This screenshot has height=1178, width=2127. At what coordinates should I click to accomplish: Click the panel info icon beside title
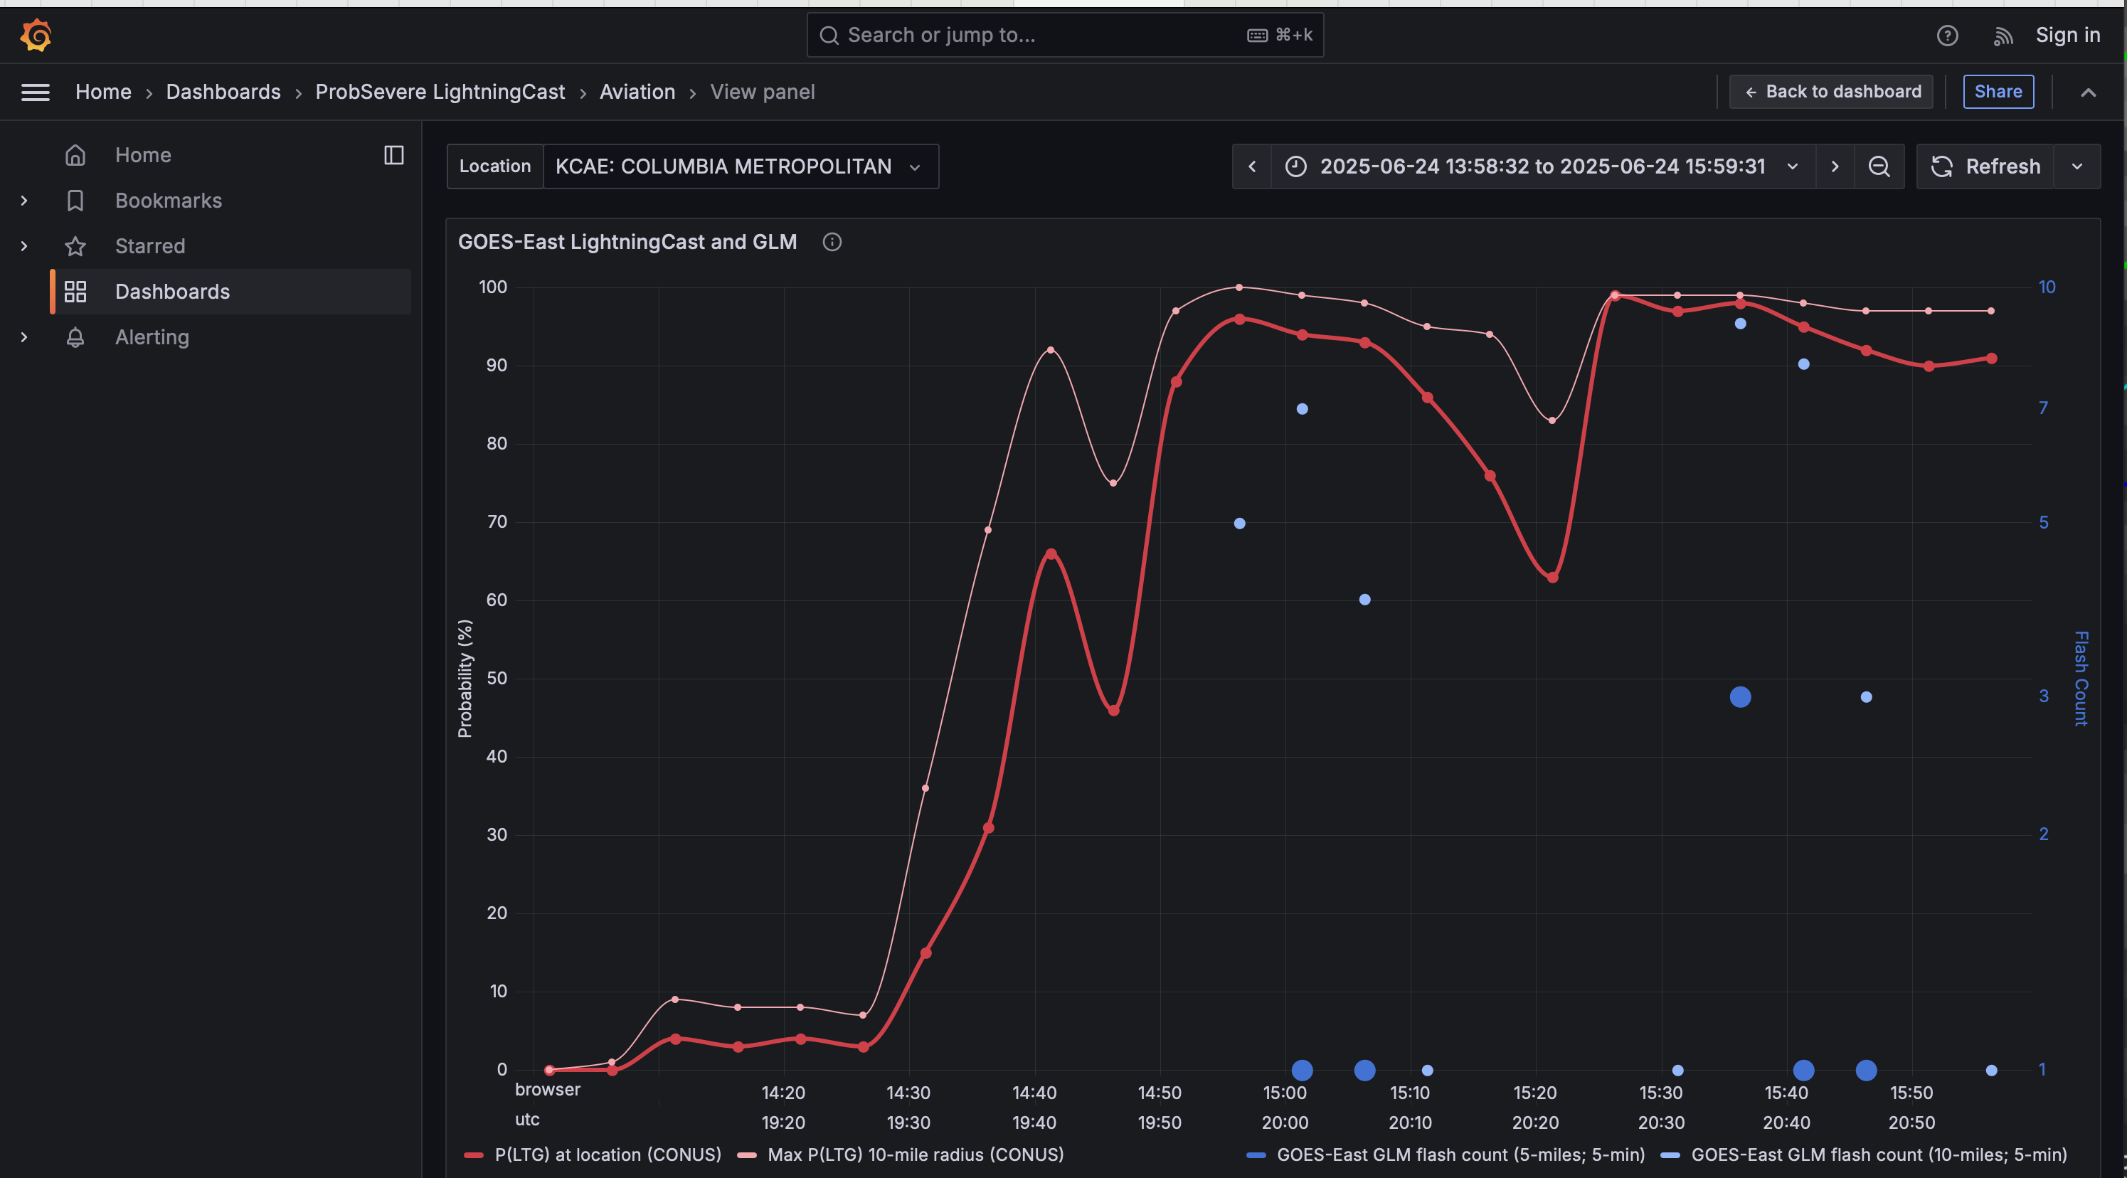832,242
